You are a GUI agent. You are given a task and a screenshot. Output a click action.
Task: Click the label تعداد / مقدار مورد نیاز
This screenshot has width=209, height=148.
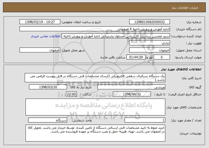pyautogui.click(x=186, y=121)
